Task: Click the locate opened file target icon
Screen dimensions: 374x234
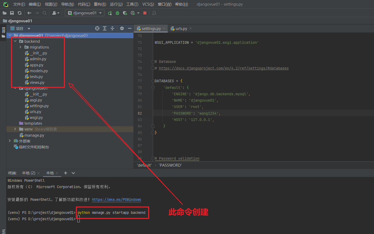Action: tap(97, 28)
